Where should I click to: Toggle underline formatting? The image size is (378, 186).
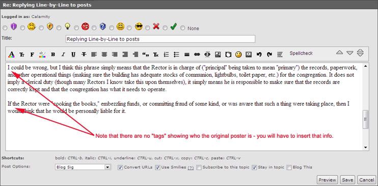(x=73, y=54)
